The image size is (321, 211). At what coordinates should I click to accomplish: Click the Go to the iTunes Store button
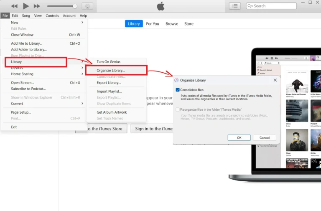pyautogui.click(x=101, y=129)
